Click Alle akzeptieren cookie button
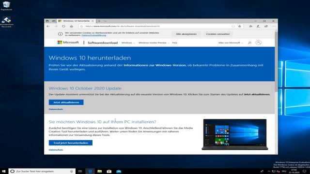310x174 pixels. pyautogui.click(x=186, y=34)
